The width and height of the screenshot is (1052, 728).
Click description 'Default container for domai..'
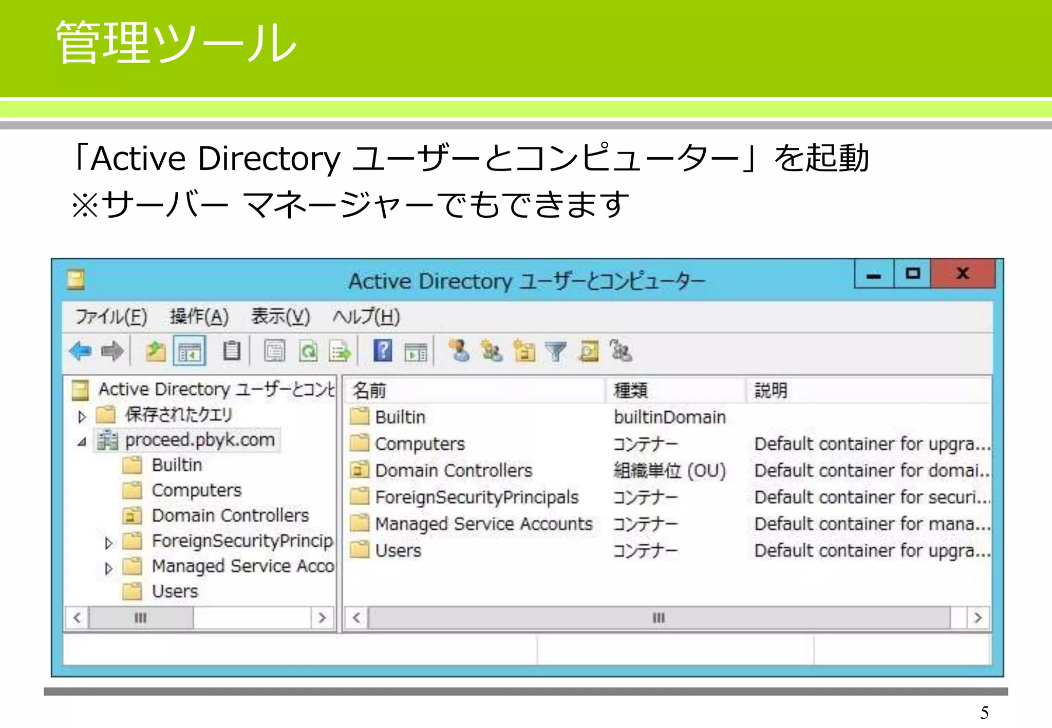(872, 471)
